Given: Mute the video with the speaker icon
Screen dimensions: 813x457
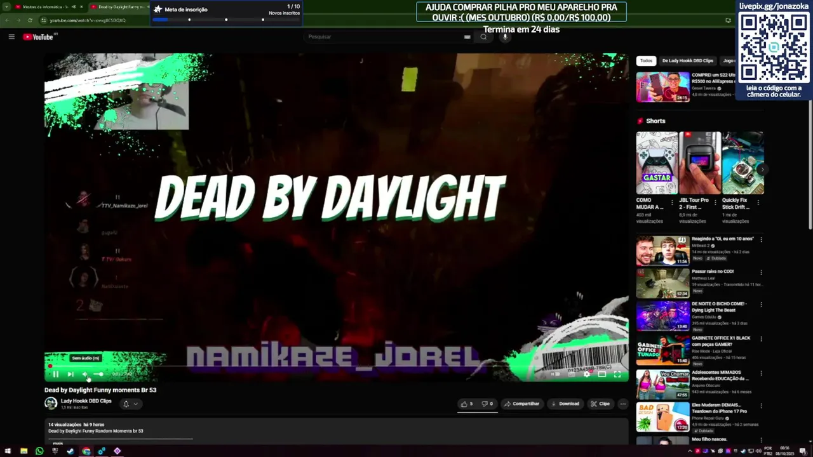Looking at the screenshot, I should (86, 374).
